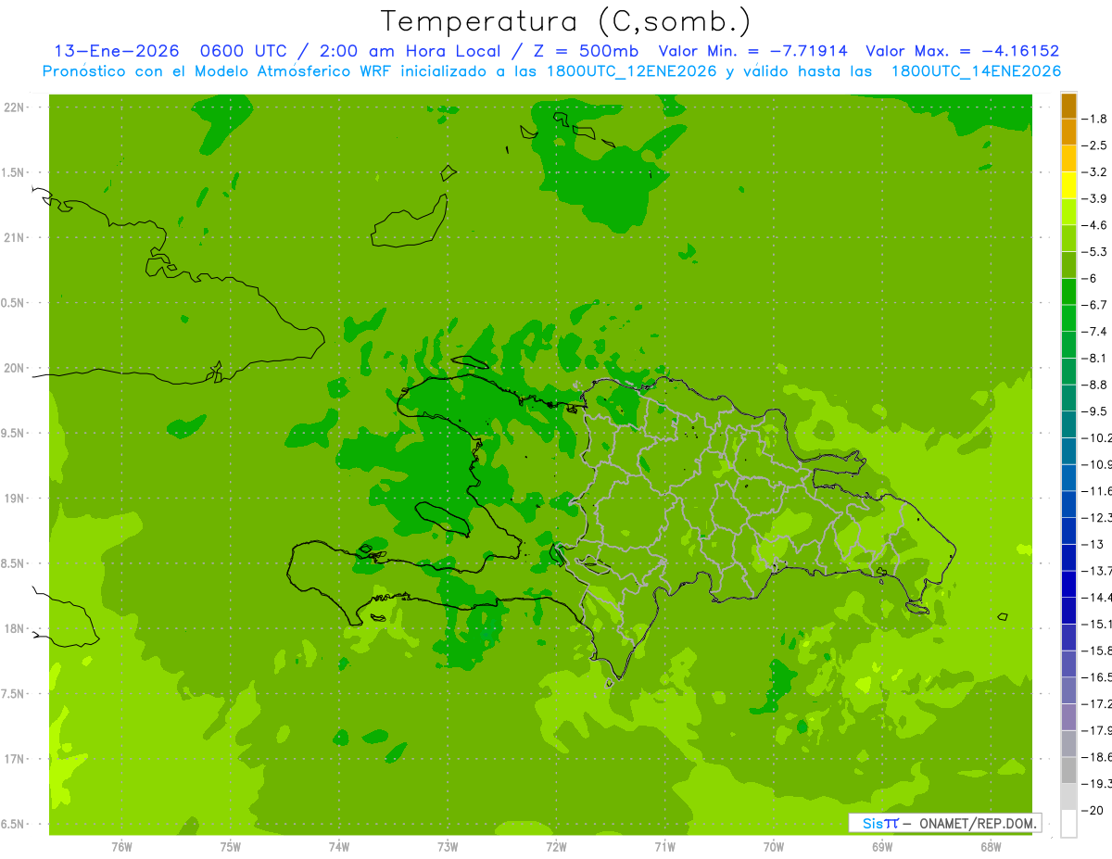The width and height of the screenshot is (1112, 859).
Task: Click the '18N' latitude label
Action: click(x=16, y=629)
